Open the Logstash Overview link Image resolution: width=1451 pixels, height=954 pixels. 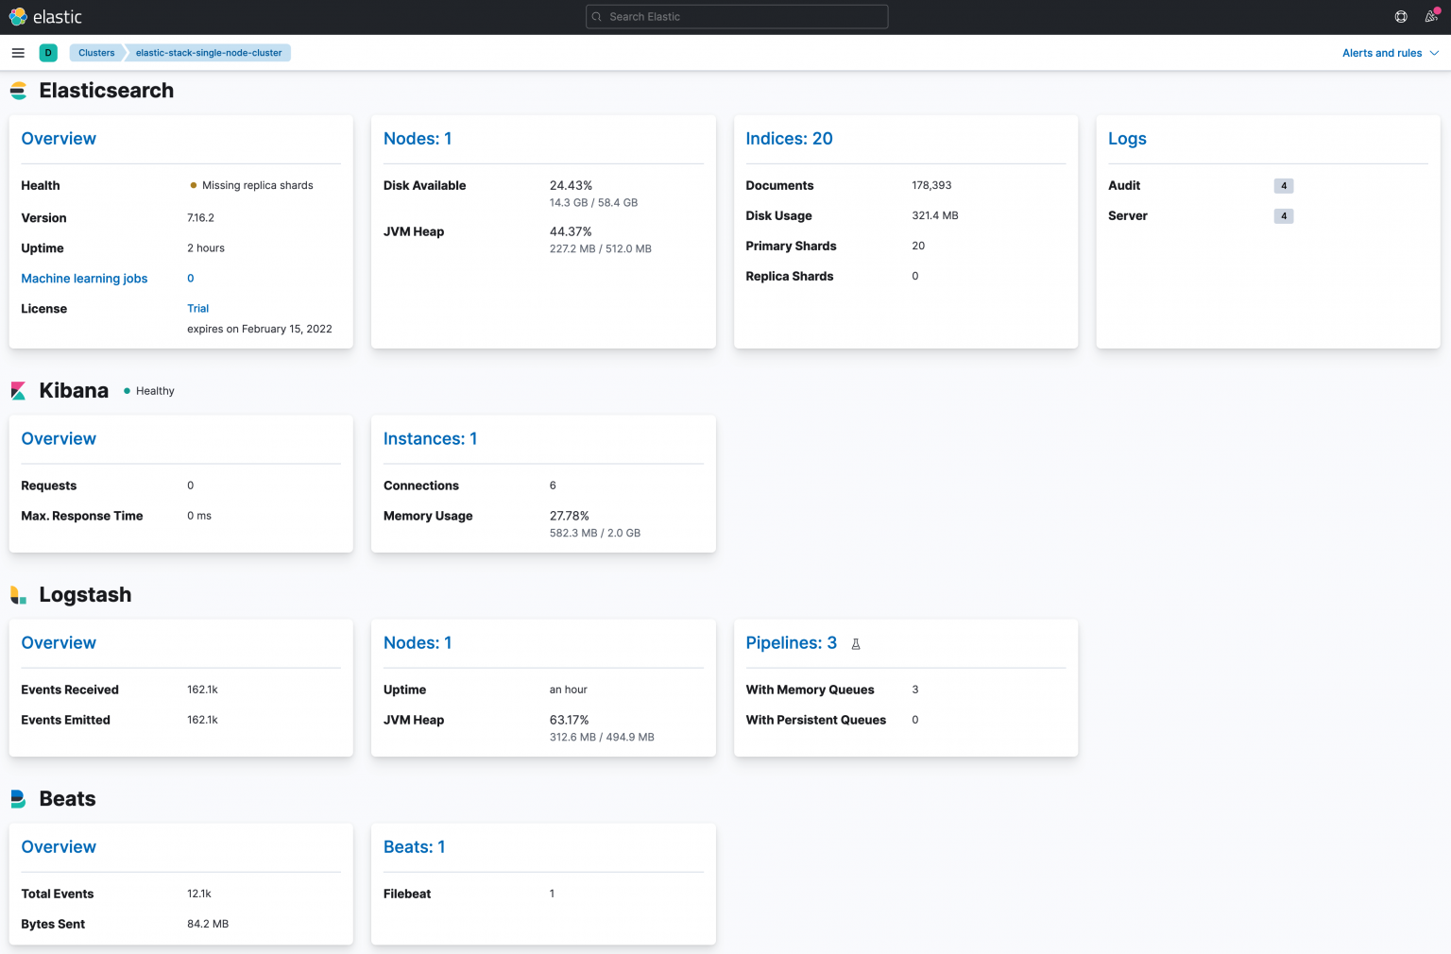pyautogui.click(x=59, y=643)
